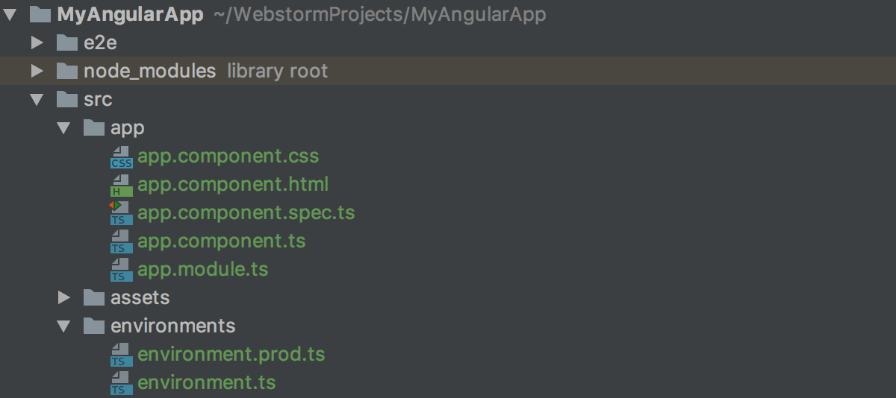Viewport: 896px width, 398px height.
Task: Click the HTML file icon for app.component.html
Action: click(x=121, y=186)
